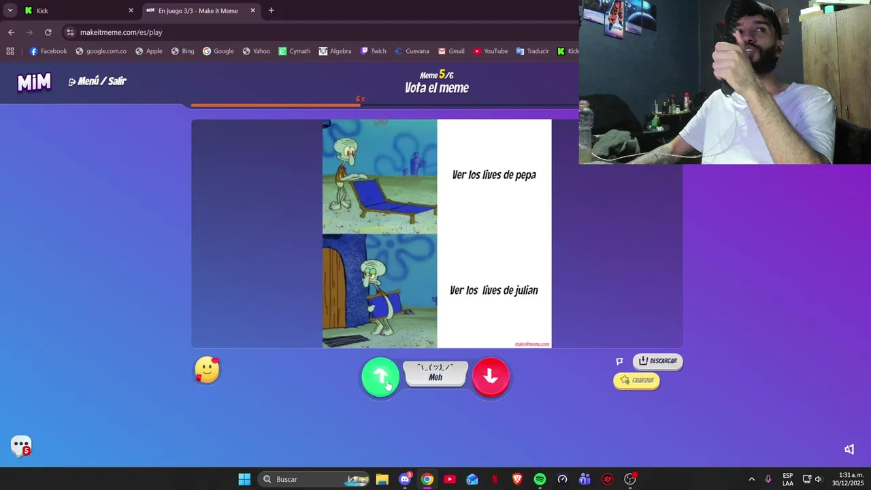871x490 pixels.
Task: Open the Yahoo bookmark
Action: pos(257,51)
